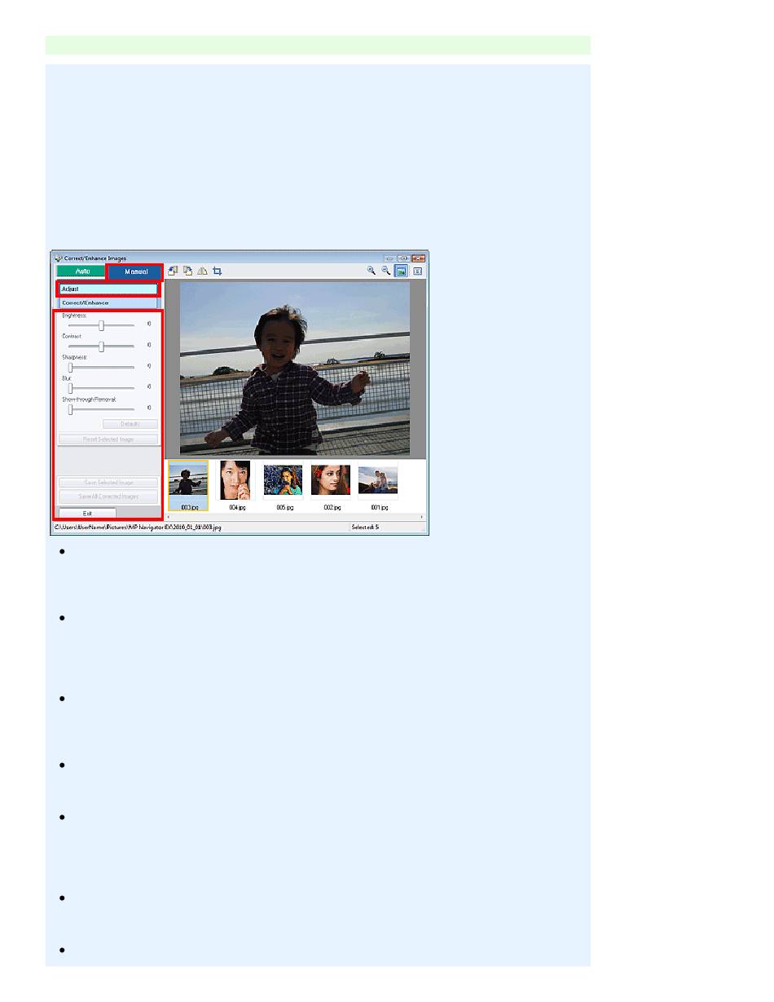
Task: Click Save Selected Image button
Action: 108,482
